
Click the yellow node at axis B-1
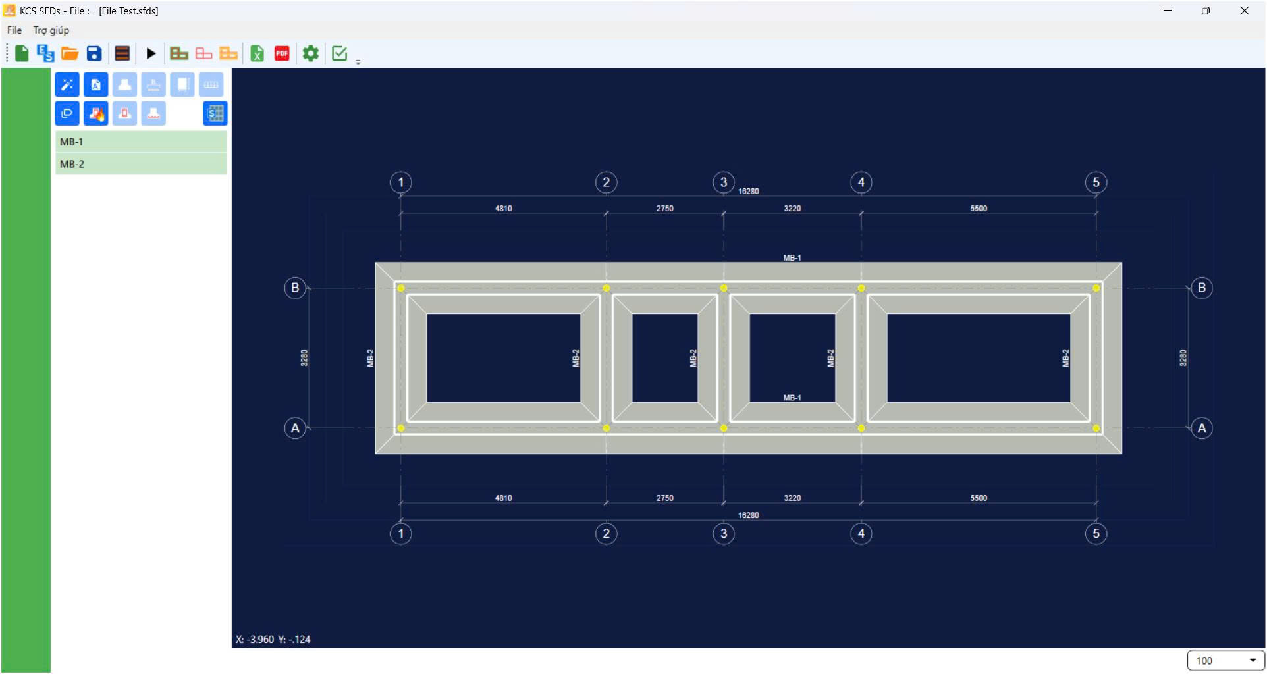401,288
